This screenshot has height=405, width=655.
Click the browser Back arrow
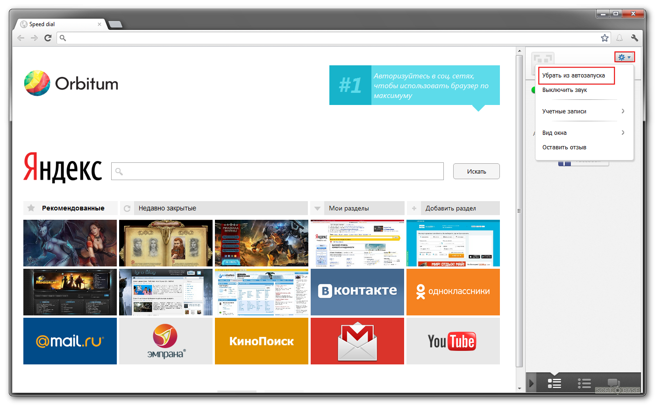21,38
